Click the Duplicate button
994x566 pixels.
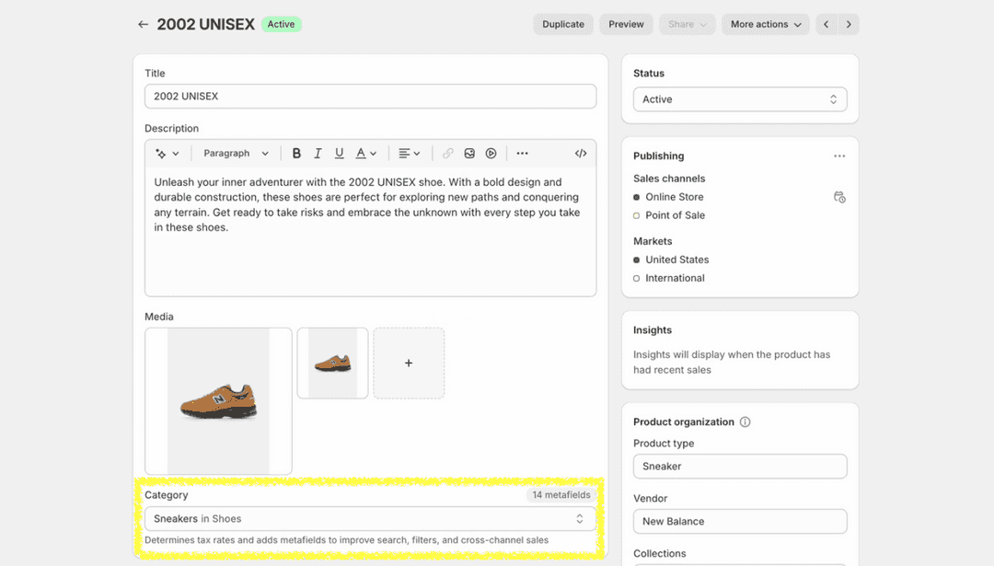click(x=562, y=24)
